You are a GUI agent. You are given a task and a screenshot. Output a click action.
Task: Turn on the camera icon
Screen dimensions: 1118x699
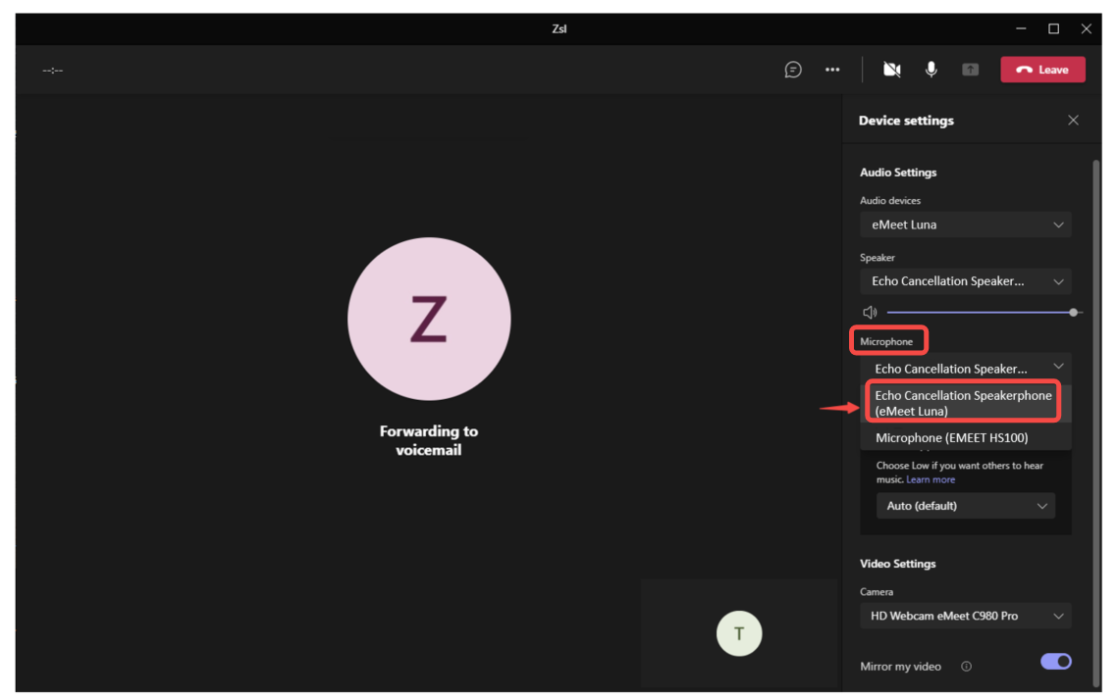891,70
